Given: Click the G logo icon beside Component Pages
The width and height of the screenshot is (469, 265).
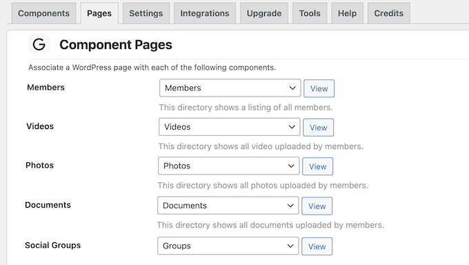Looking at the screenshot, I should (x=39, y=44).
